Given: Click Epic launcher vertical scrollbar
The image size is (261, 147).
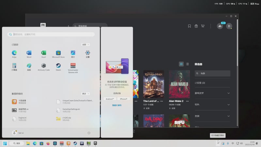Looking at the screenshot, I should (238, 43).
